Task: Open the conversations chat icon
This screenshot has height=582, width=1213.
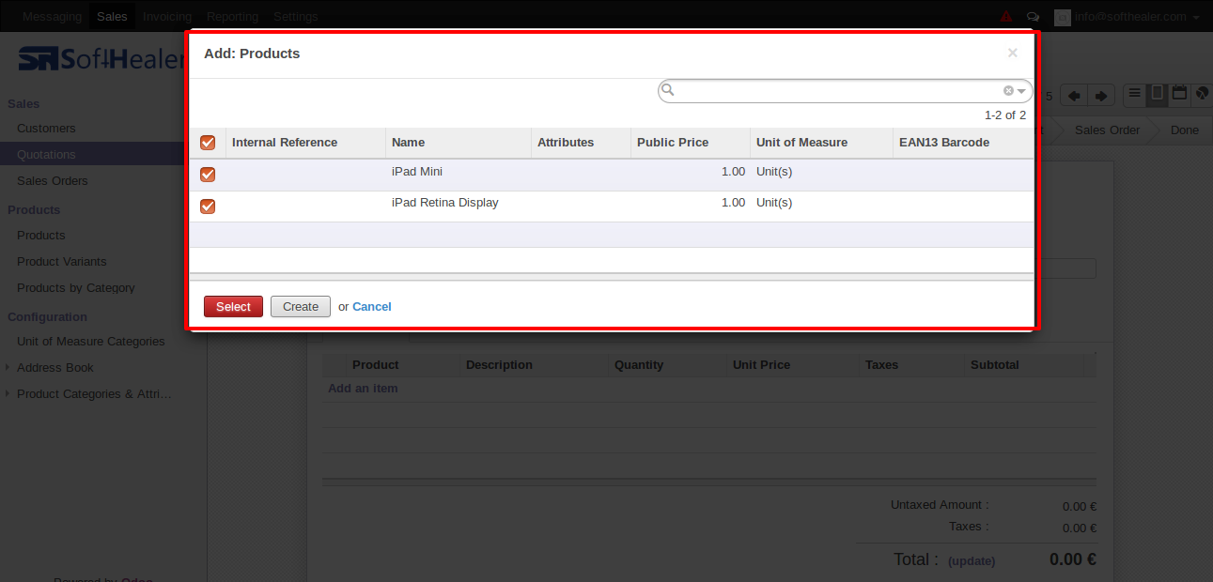Action: pyautogui.click(x=1033, y=17)
